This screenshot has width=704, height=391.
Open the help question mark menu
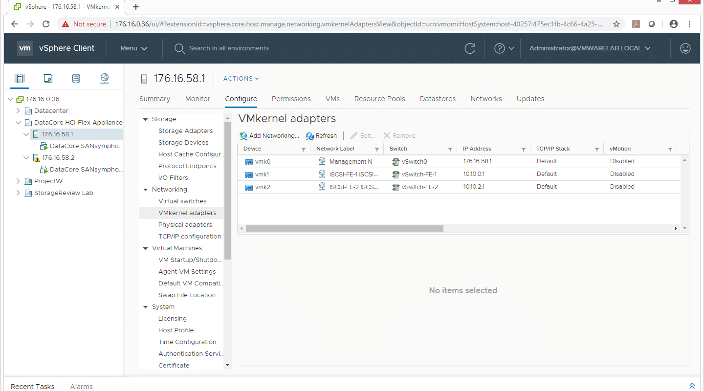504,48
